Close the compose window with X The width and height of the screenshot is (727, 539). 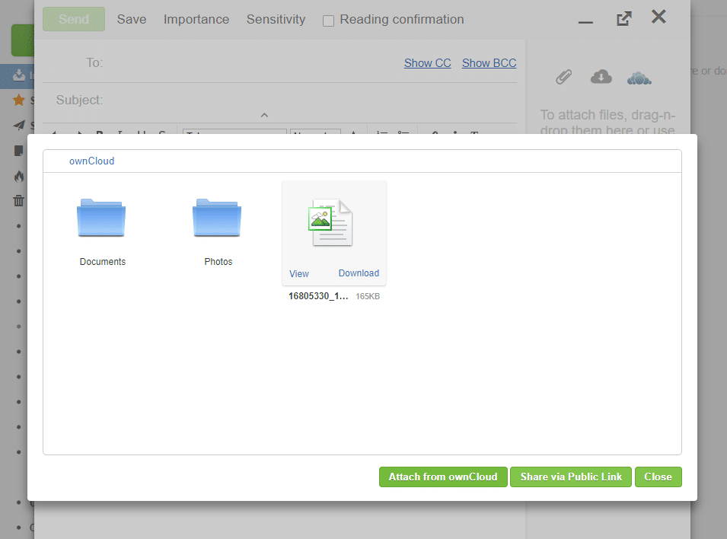pyautogui.click(x=658, y=17)
